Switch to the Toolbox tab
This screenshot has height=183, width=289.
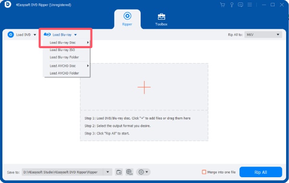click(161, 20)
